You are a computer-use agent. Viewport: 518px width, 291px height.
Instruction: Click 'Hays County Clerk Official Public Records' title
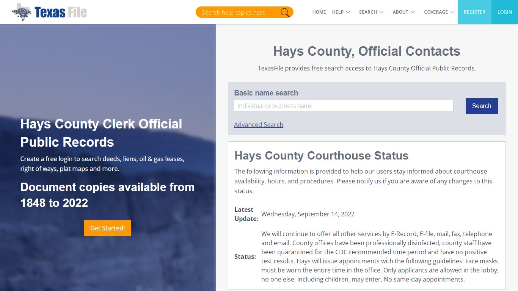(x=101, y=133)
